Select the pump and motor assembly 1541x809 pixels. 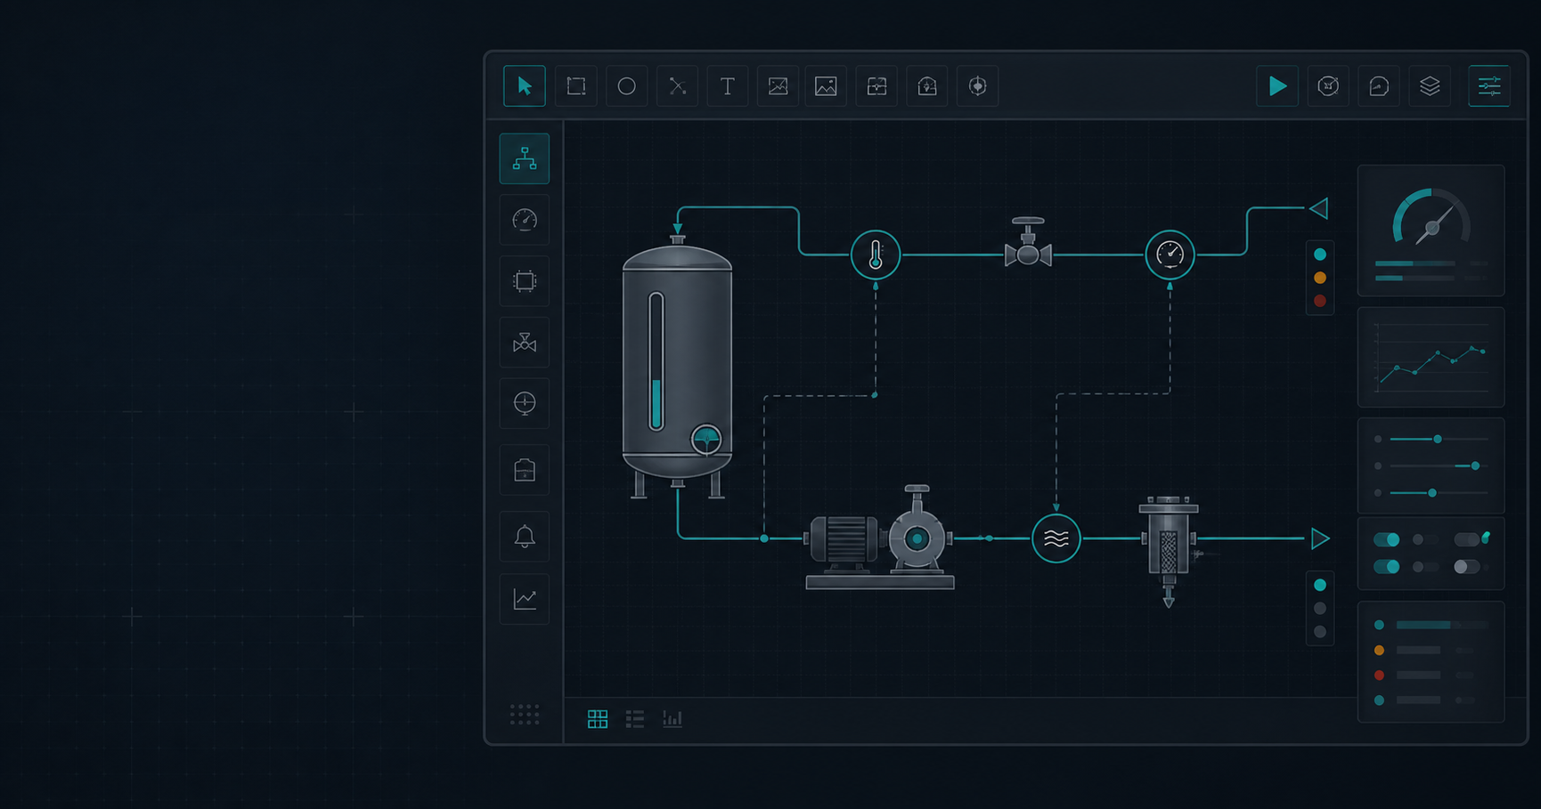pos(879,538)
